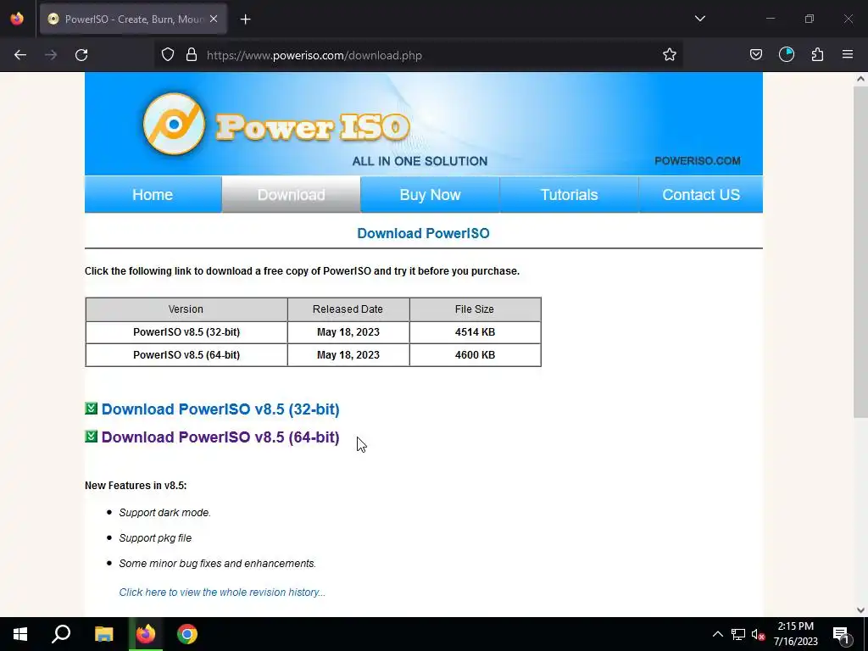Click the address bar URL field

point(420,55)
